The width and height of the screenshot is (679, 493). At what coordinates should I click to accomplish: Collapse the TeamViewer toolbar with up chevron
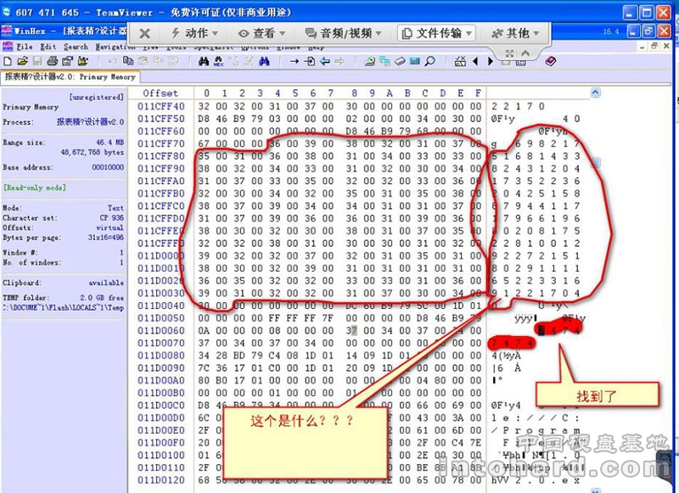pos(524,54)
